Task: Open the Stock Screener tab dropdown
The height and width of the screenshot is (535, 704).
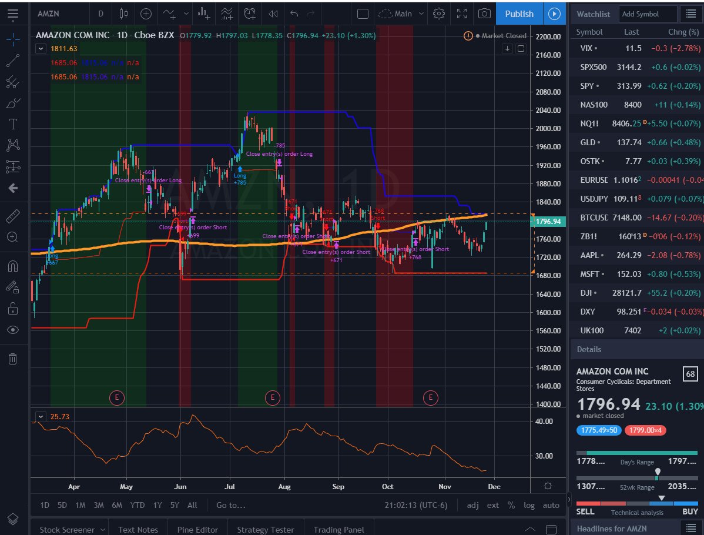Action: (x=102, y=530)
